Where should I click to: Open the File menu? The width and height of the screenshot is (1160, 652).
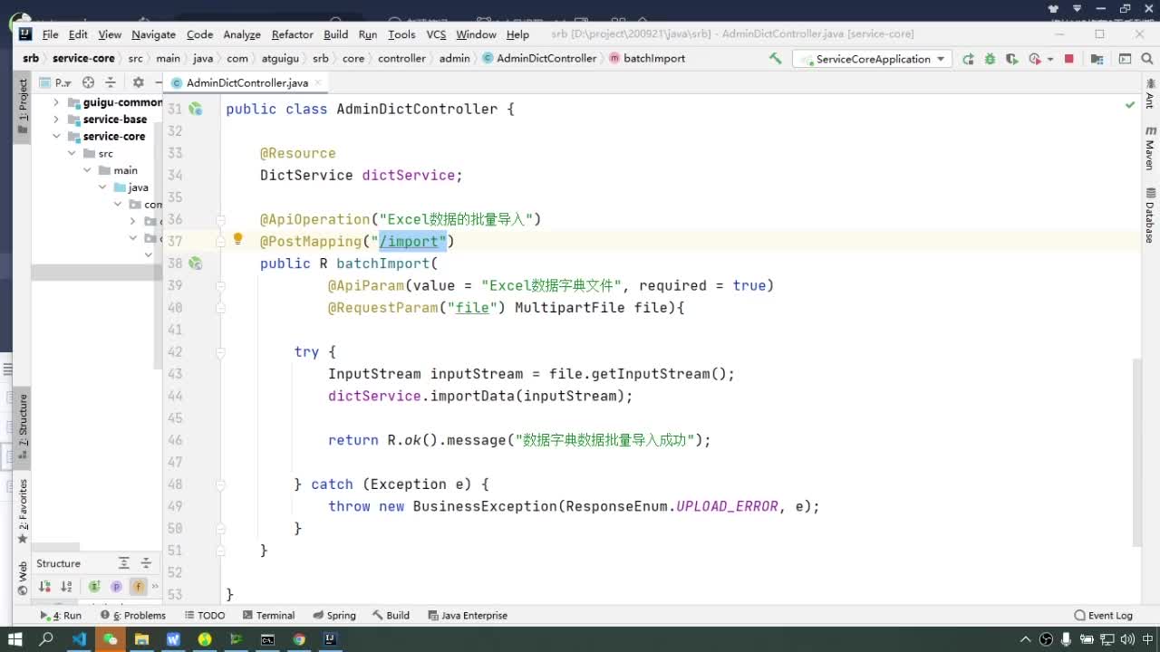coord(50,34)
